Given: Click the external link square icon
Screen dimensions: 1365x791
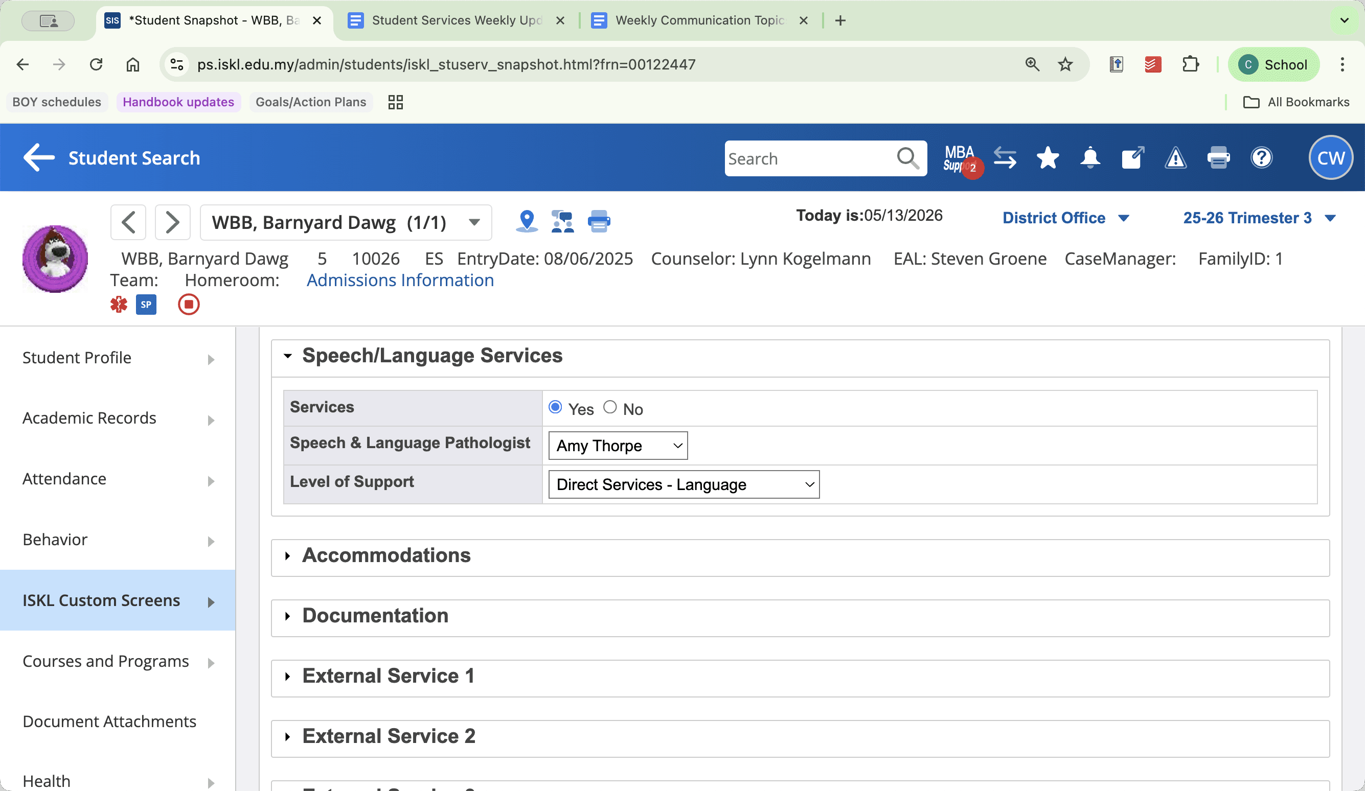Looking at the screenshot, I should click(x=1132, y=158).
